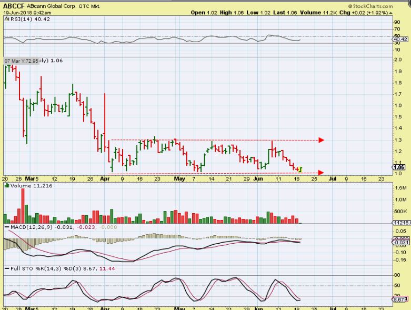Click the tallest red volume bar
The image size is (411, 310).
pyautogui.click(x=23, y=206)
